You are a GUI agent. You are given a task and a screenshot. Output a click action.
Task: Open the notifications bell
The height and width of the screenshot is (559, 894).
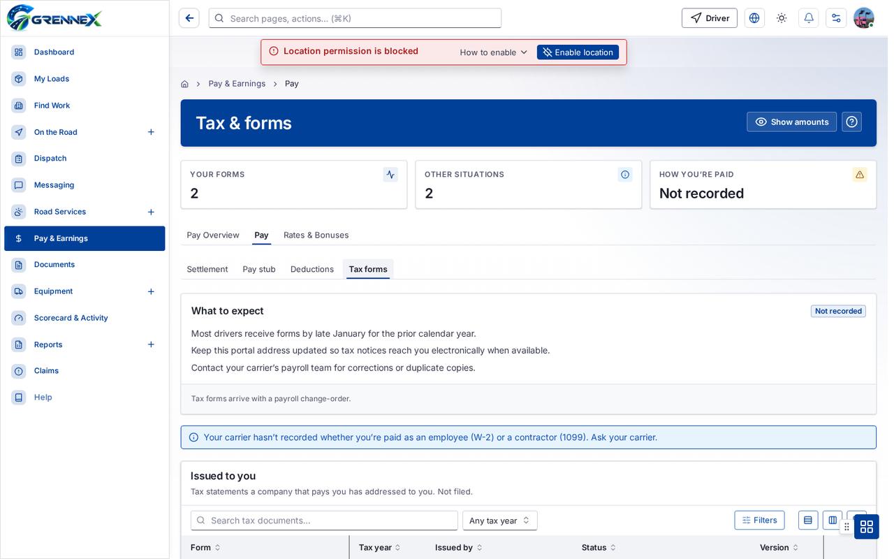(809, 18)
